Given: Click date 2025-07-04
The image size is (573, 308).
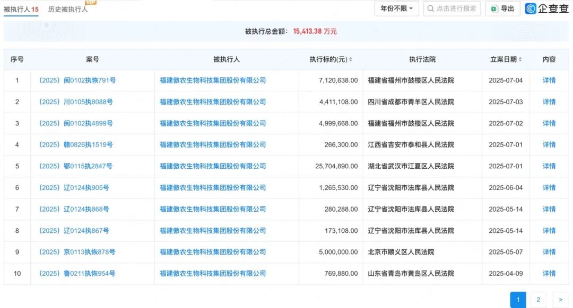Looking at the screenshot, I should pyautogui.click(x=506, y=80).
